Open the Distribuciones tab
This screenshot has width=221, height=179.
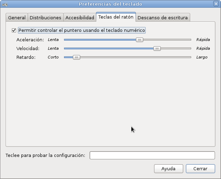tap(46, 18)
